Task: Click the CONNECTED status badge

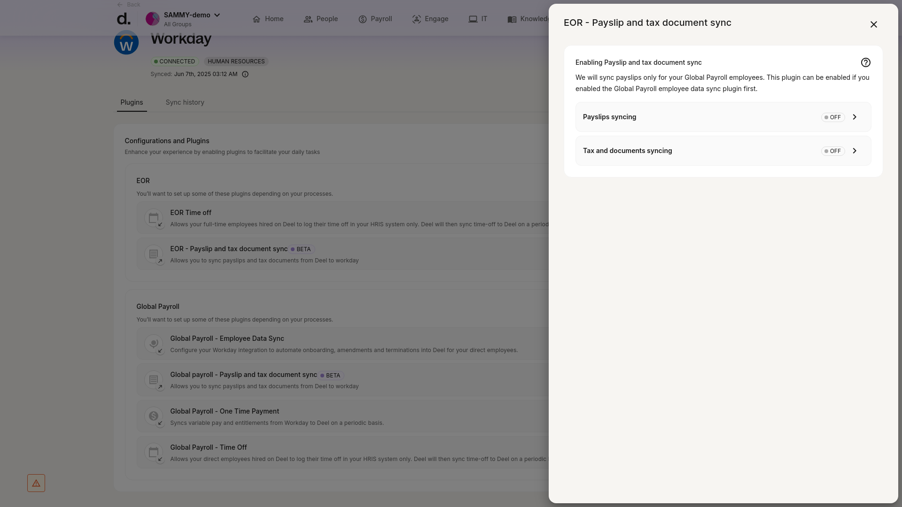Action: coord(175,61)
